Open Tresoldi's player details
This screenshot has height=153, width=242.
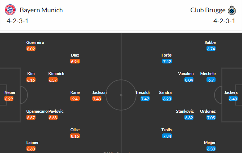tap(142, 92)
